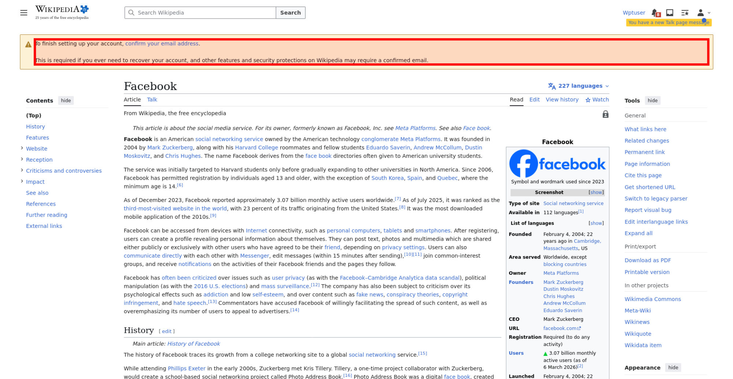The image size is (733, 379).
Task: Show the Screenshot section in infobox
Action: pos(596,192)
